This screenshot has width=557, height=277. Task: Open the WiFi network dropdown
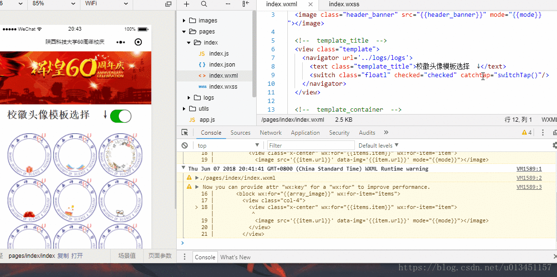click(x=106, y=4)
